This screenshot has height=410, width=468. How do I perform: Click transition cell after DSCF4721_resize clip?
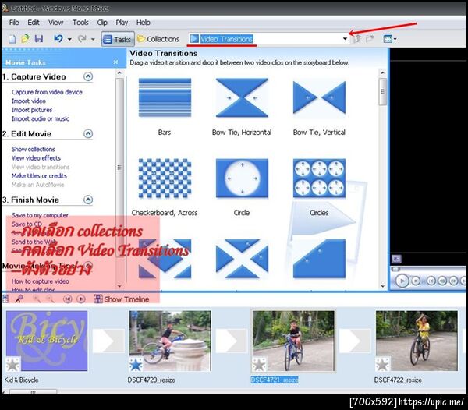pos(355,341)
